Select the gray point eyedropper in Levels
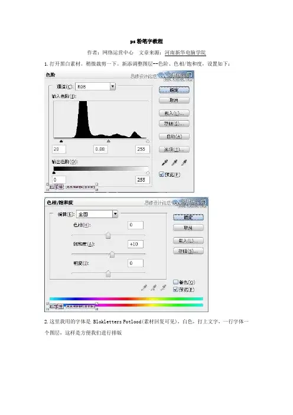The width and height of the screenshot is (293, 415). click(174, 163)
